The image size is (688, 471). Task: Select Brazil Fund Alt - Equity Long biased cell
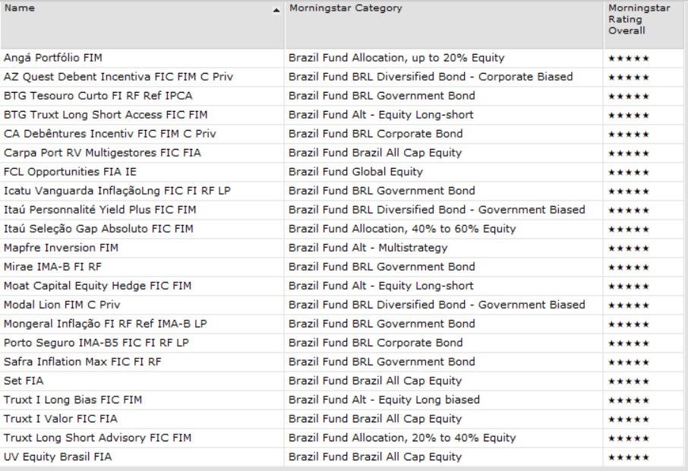click(383, 400)
